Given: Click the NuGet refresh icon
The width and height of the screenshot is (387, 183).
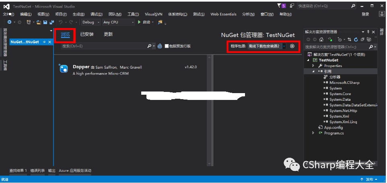Looking at the screenshot, I should pyautogui.click(x=160, y=46).
